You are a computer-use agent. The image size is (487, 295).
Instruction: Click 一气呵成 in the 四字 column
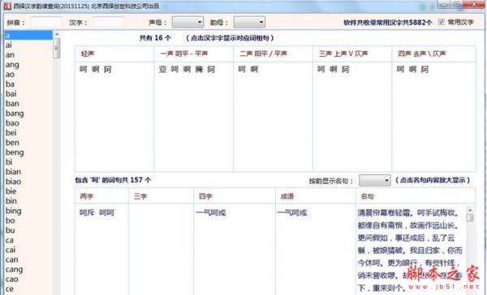[211, 213]
